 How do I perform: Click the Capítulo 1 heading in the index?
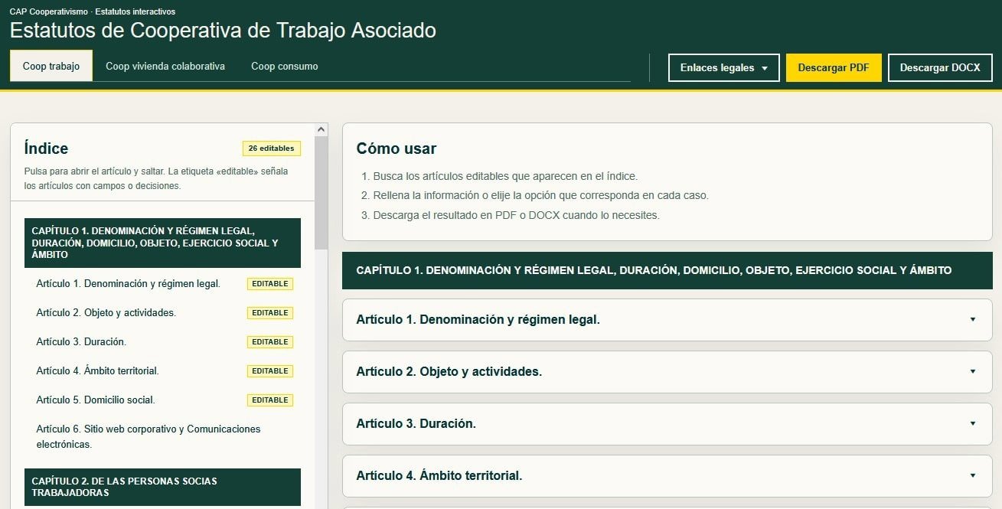(x=162, y=243)
